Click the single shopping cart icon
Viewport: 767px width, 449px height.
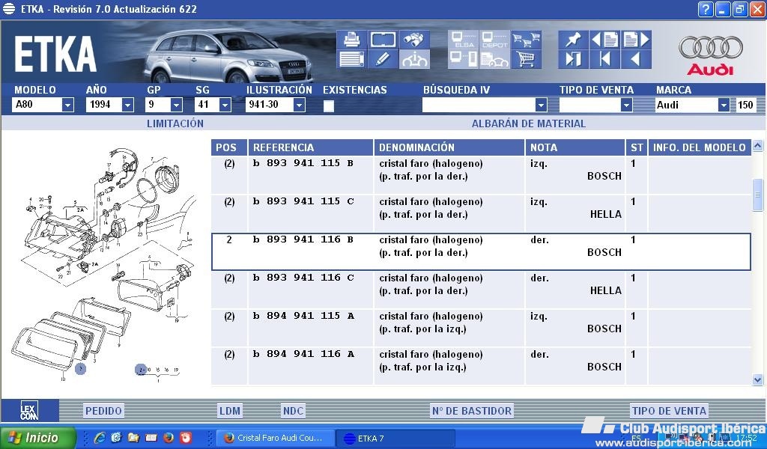526,59
